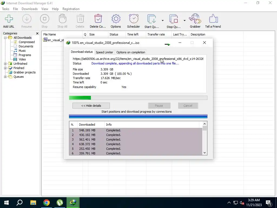Switch to the Download status tab
The image size is (277, 208).
coord(82,52)
